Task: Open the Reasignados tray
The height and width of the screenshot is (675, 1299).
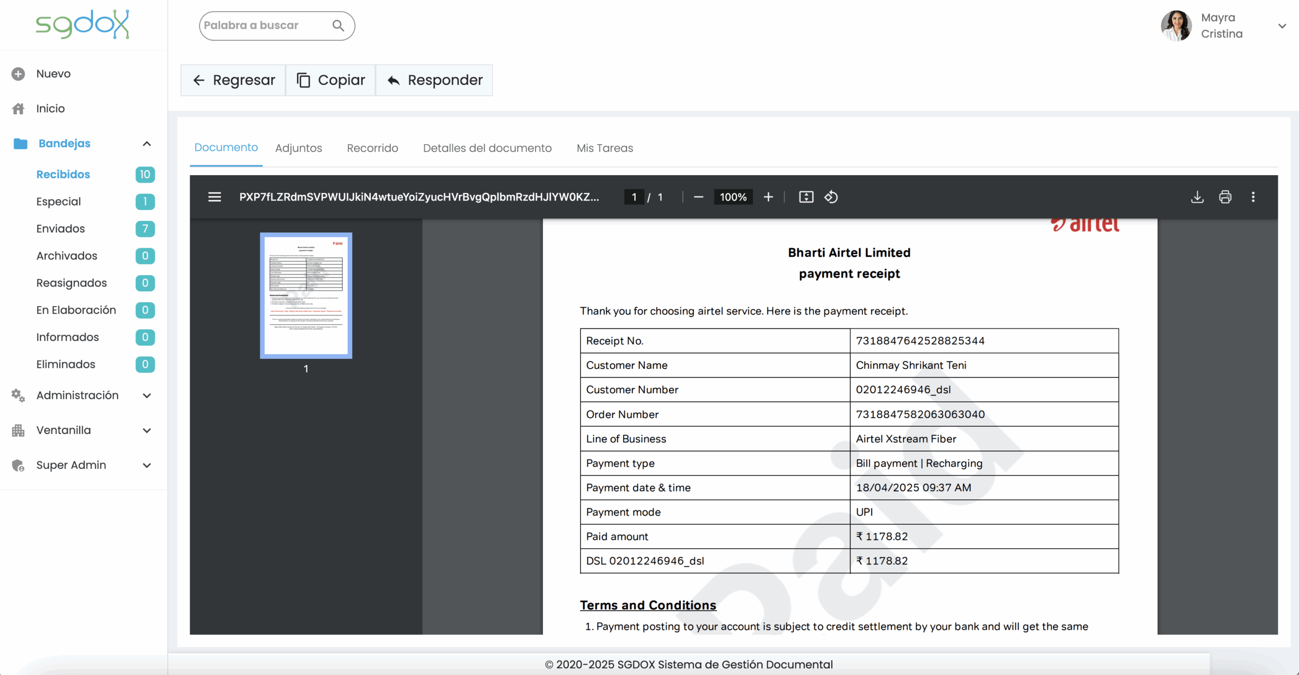Action: click(72, 283)
